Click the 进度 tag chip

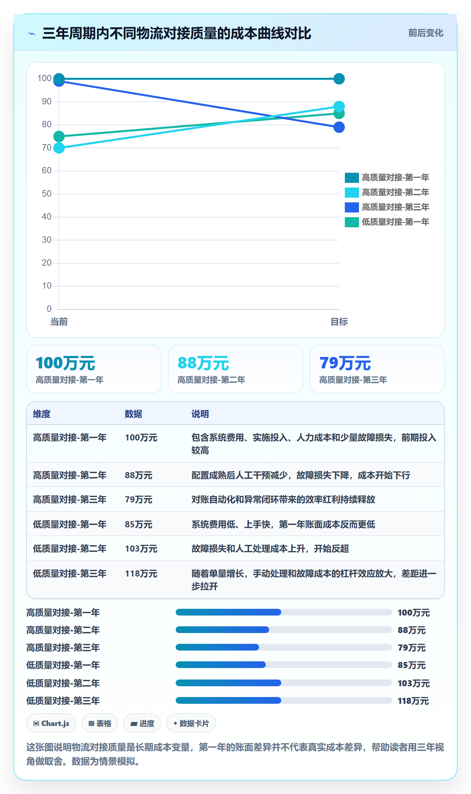click(x=142, y=723)
